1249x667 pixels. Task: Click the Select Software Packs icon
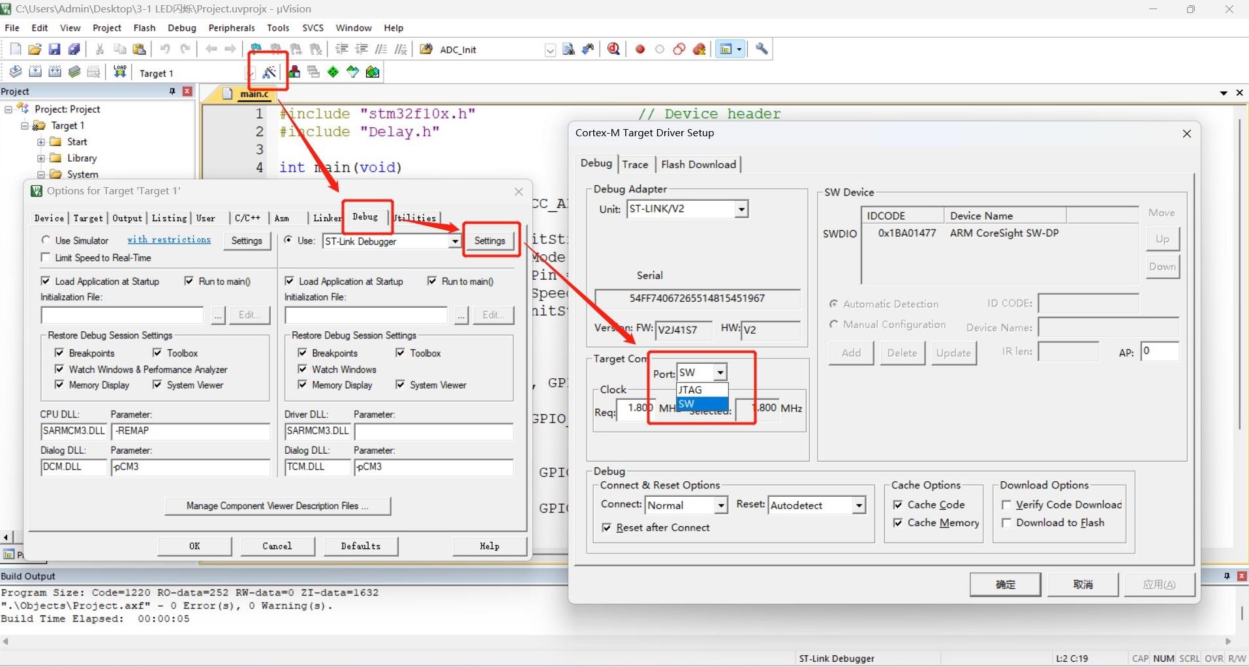point(353,72)
